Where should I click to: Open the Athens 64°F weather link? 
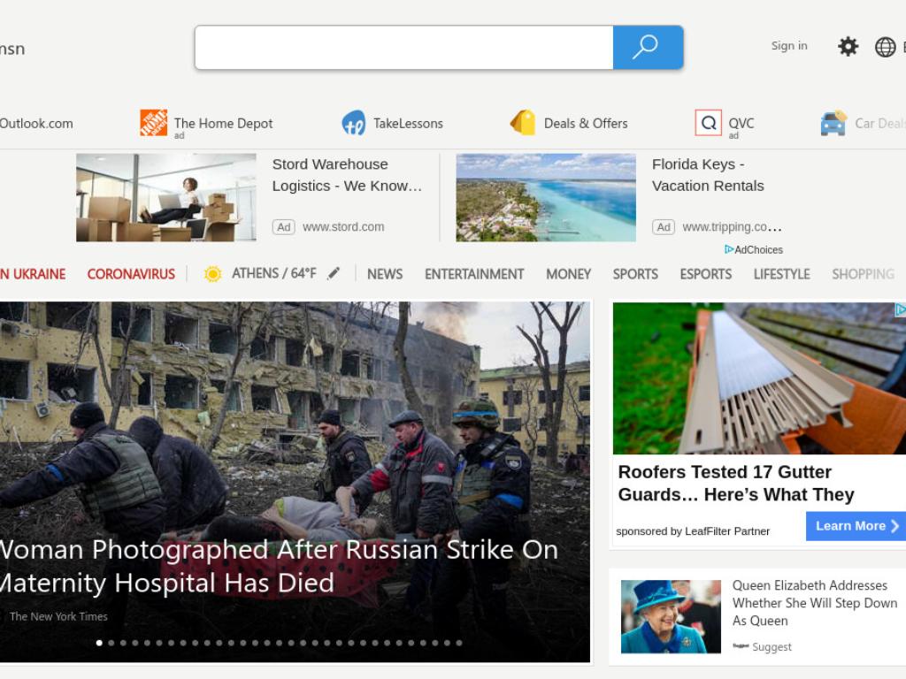274,273
